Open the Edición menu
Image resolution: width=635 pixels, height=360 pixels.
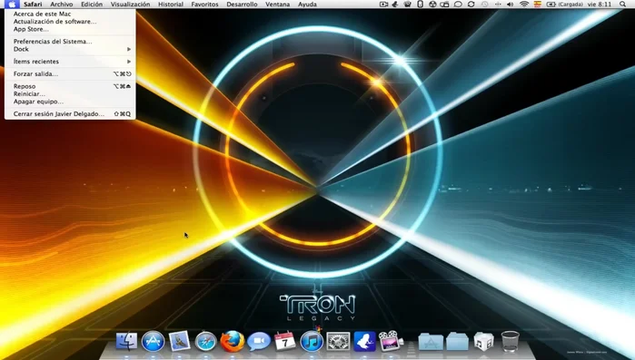[x=92, y=5]
